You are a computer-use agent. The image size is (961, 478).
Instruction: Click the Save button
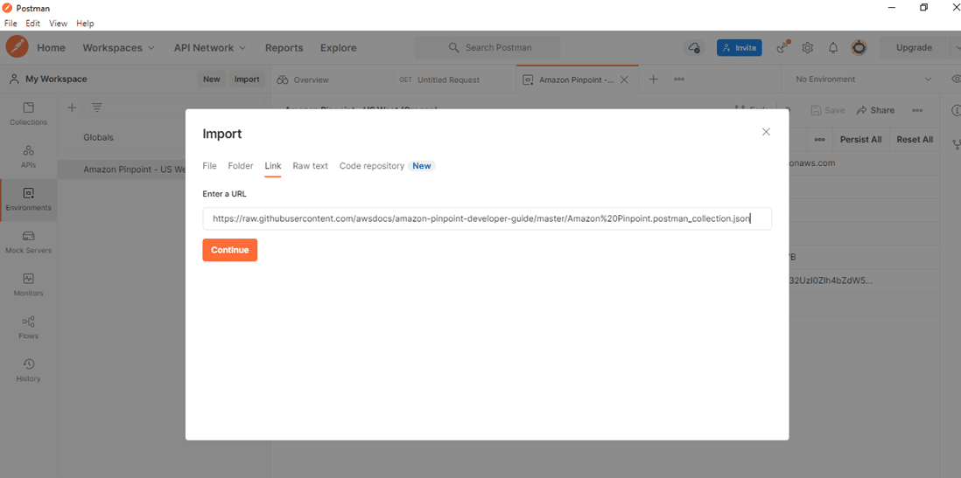pyautogui.click(x=827, y=110)
